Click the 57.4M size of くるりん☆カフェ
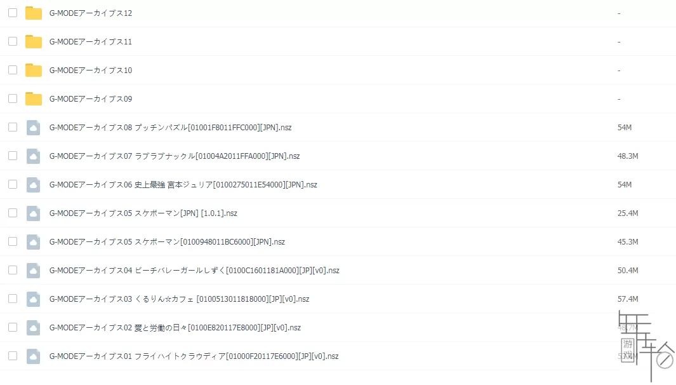676x385 pixels. pos(627,299)
